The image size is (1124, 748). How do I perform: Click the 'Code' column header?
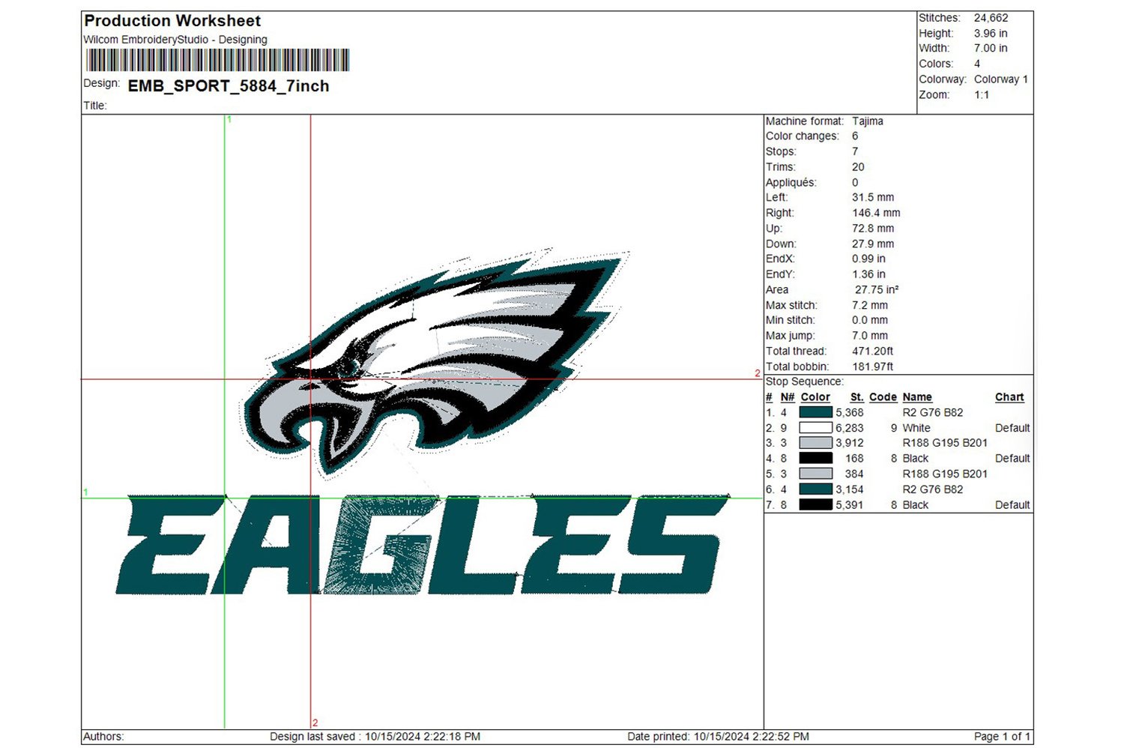pyautogui.click(x=883, y=397)
